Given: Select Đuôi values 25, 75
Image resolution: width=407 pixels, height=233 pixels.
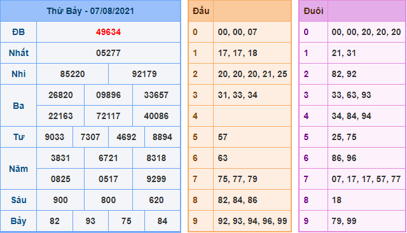Looking at the screenshot, I should coord(343,137).
